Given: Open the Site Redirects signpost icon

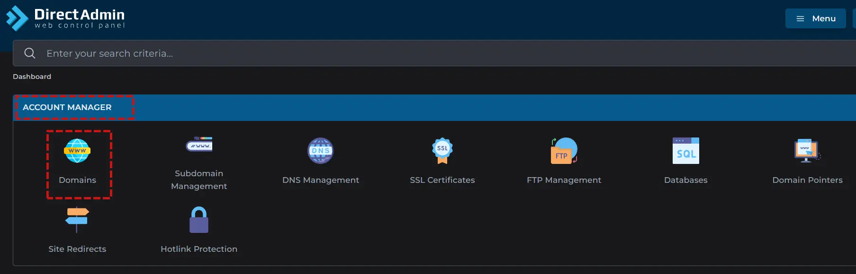Looking at the screenshot, I should point(77,220).
